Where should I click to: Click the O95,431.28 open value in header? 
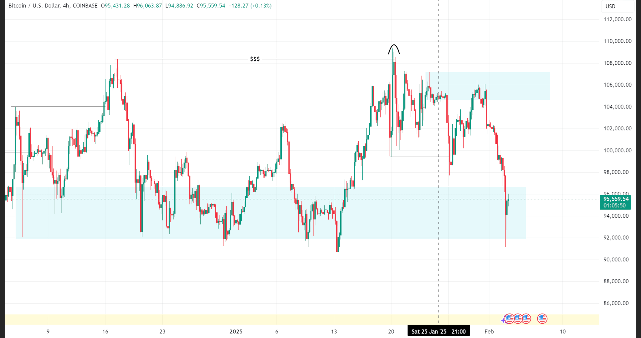click(x=115, y=6)
